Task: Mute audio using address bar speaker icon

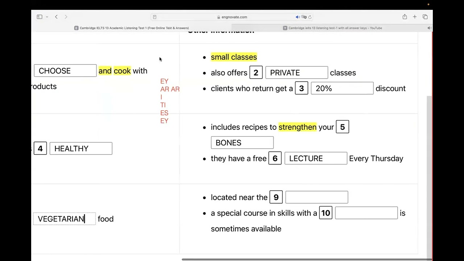Action: pos(298,17)
